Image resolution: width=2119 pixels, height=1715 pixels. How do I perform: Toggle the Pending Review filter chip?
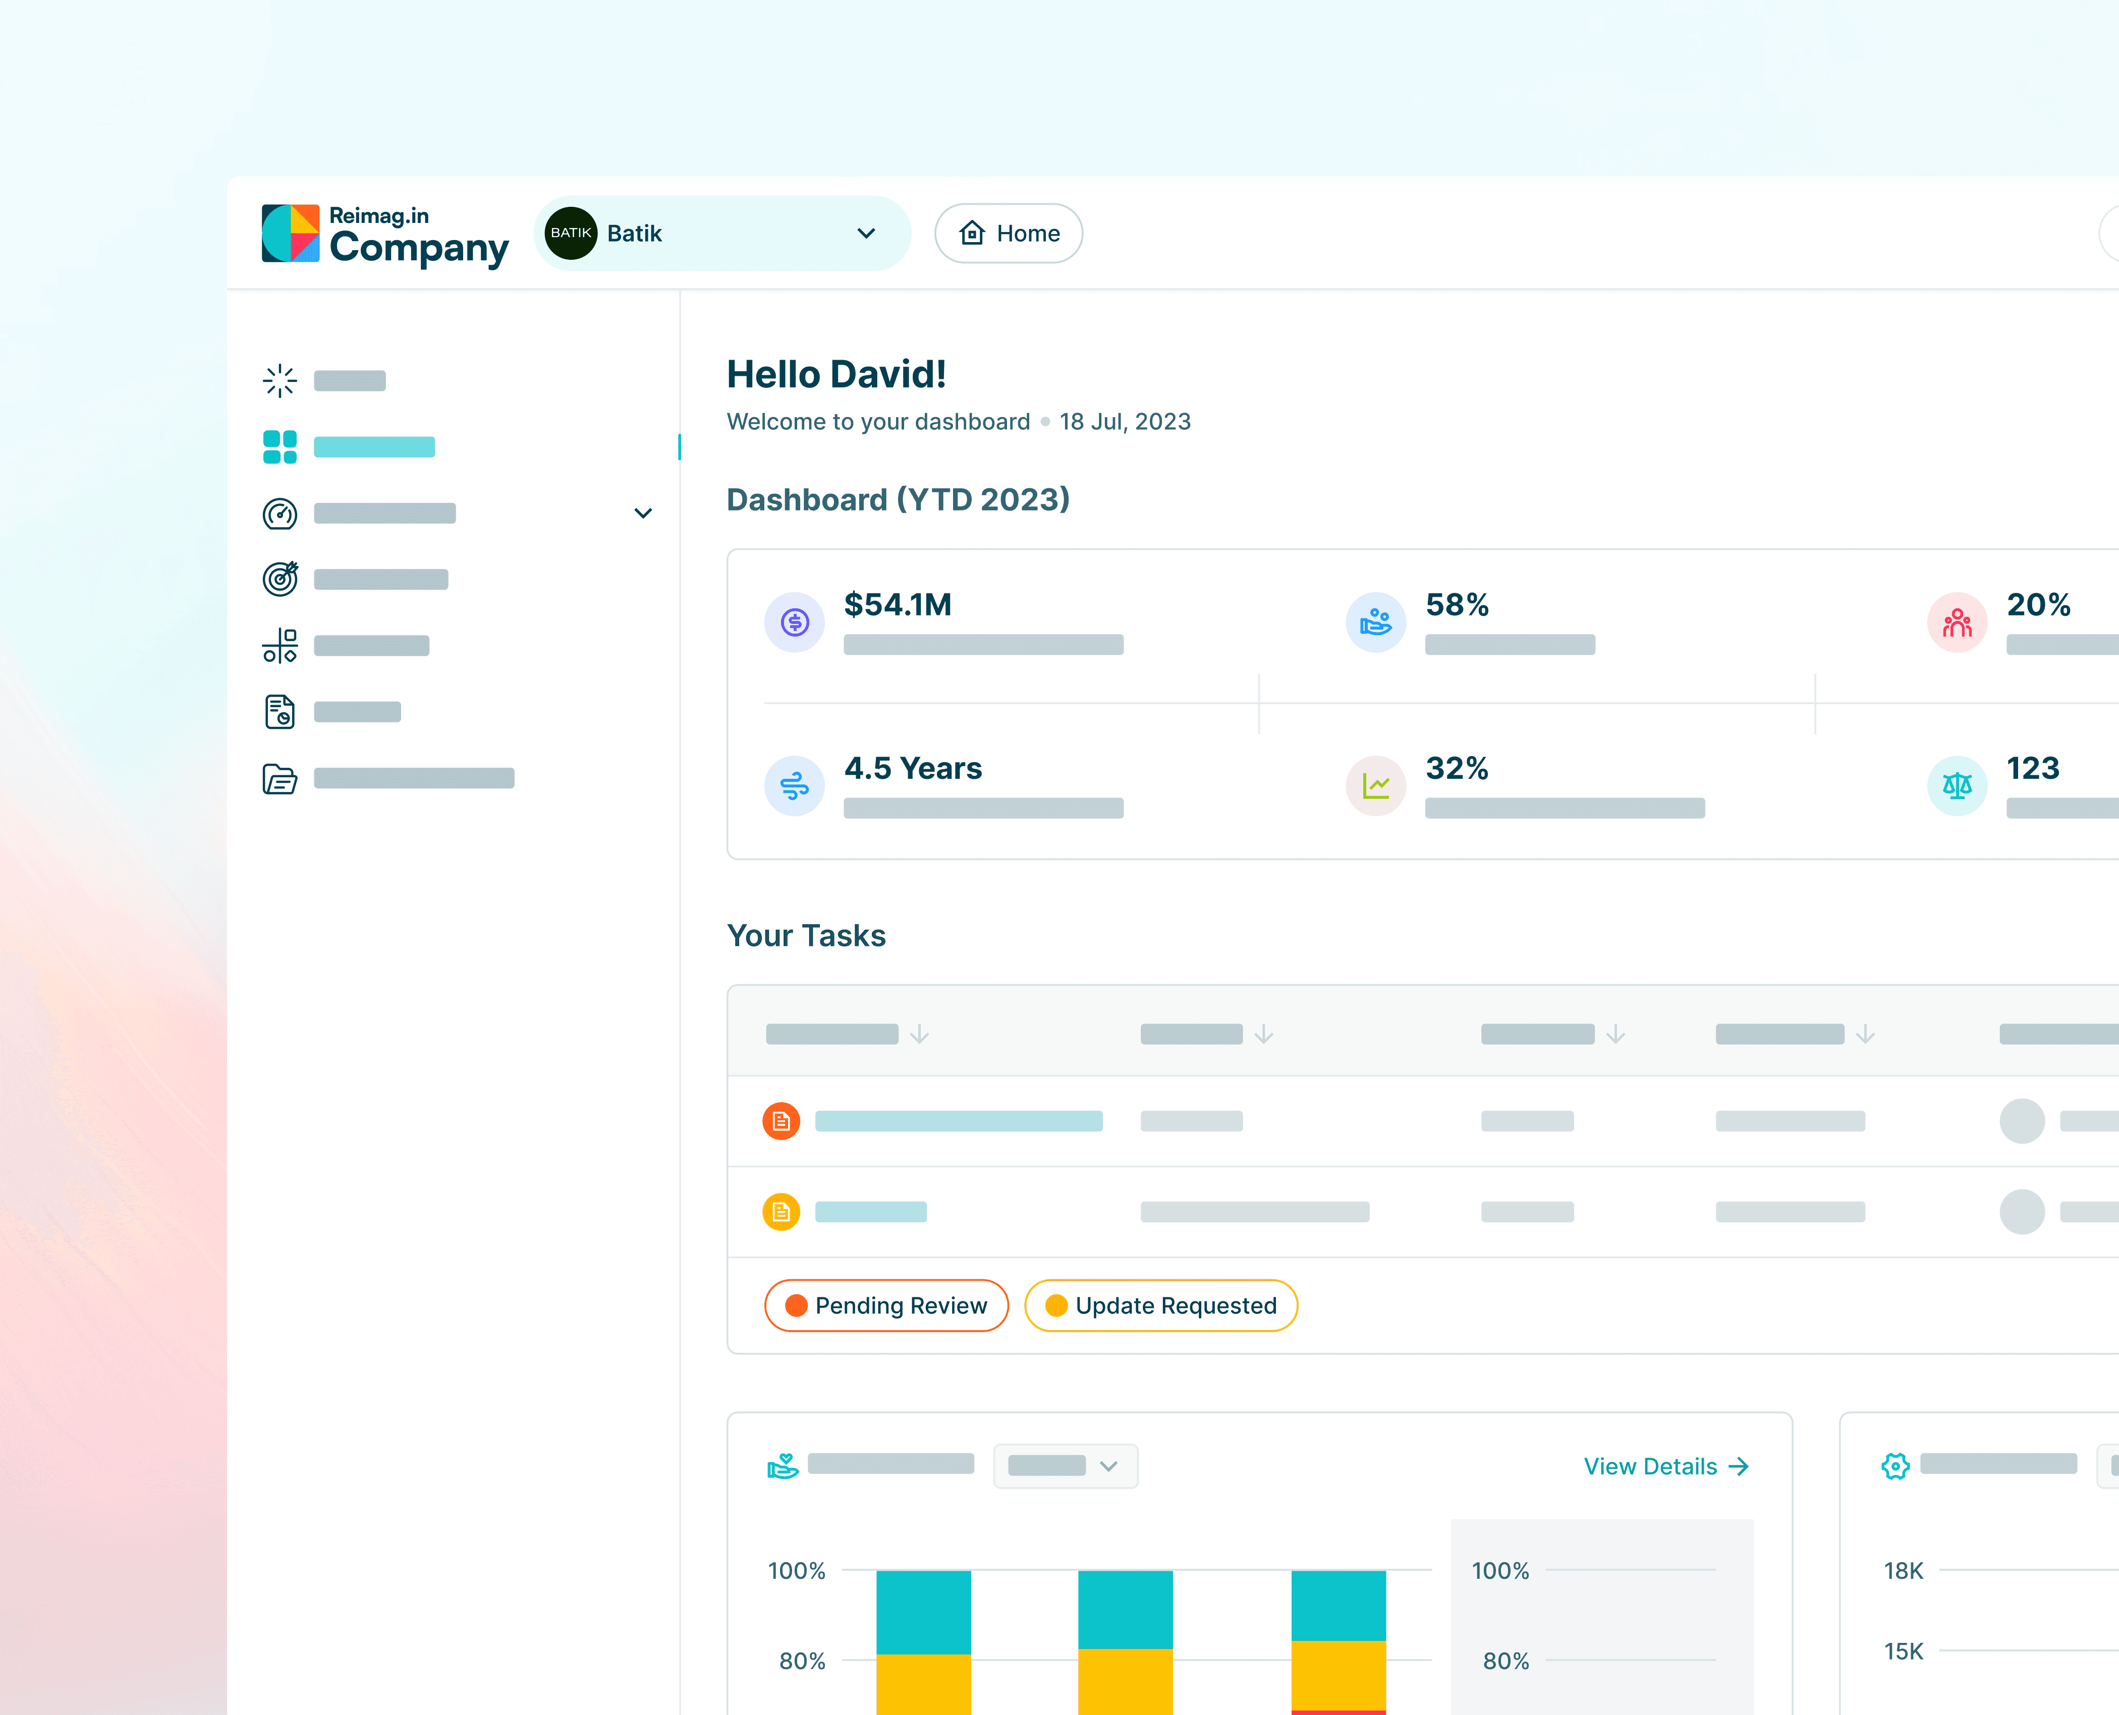click(x=886, y=1305)
